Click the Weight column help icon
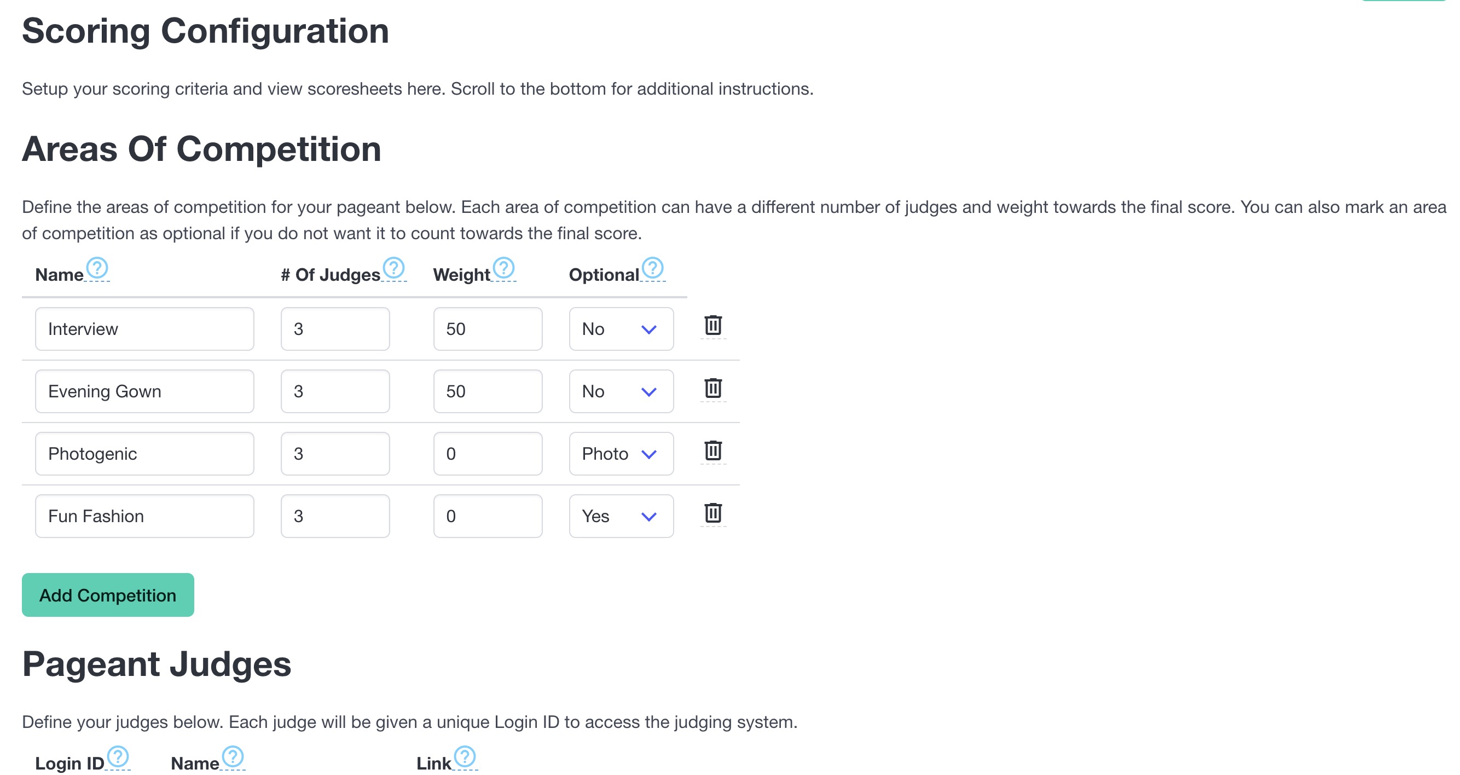Image resolution: width=1460 pixels, height=775 pixels. pos(503,268)
